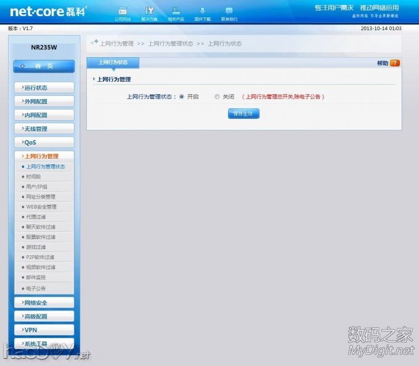419x366 pixels.
Task: Click the net-core 磊科 logo
Action: point(48,11)
